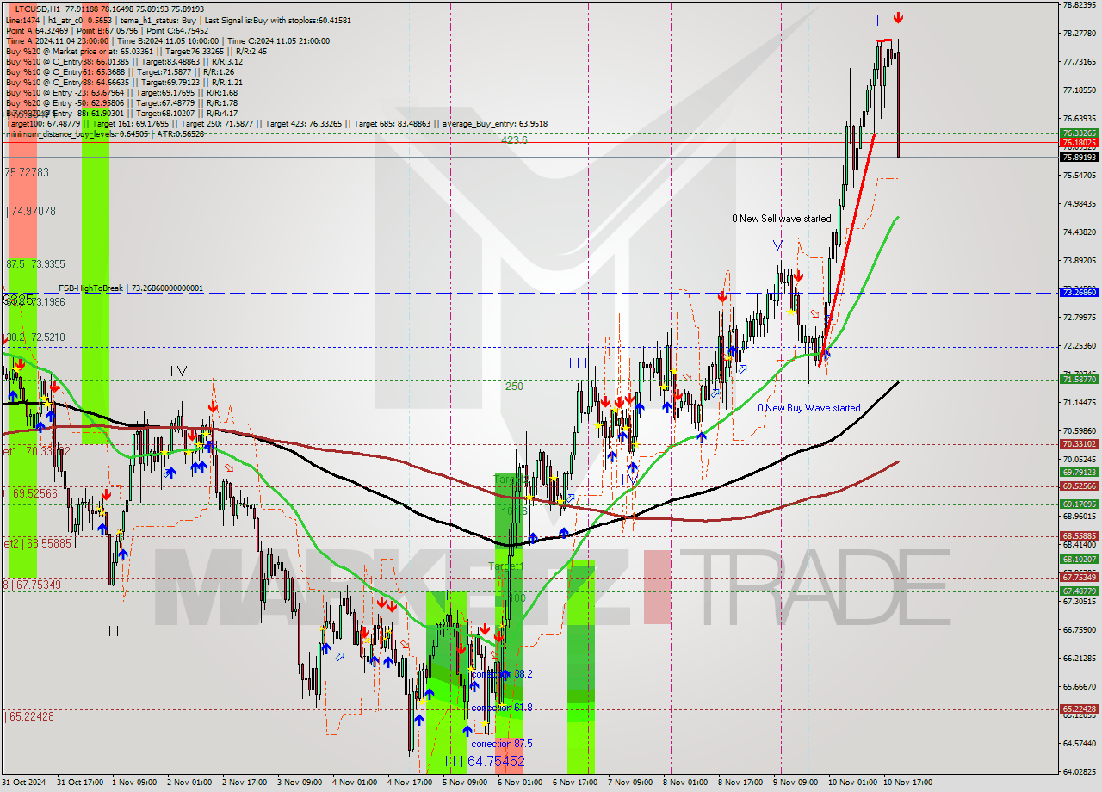The height and width of the screenshot is (792, 1102).
Task: Click the 75.72783 label on left
Action: (x=27, y=173)
